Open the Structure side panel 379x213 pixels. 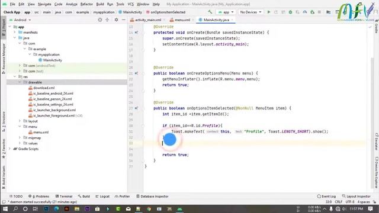[x=4, y=121]
